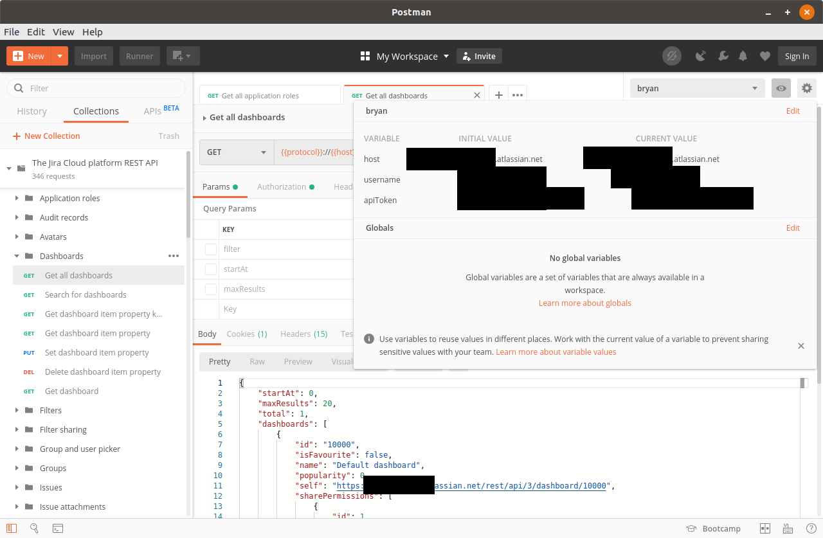This screenshot has height=538, width=823.
Task: Expand the Filters collection folder
Action: (17, 410)
